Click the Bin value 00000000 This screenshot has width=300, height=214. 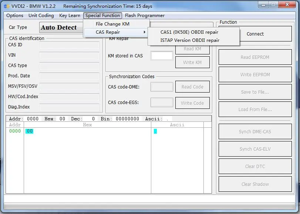pyautogui.click(x=127, y=119)
